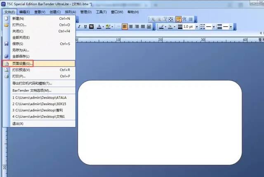The height and width of the screenshot is (177, 264).
Task: Select the last alignment option icon
Action: tap(149, 26)
